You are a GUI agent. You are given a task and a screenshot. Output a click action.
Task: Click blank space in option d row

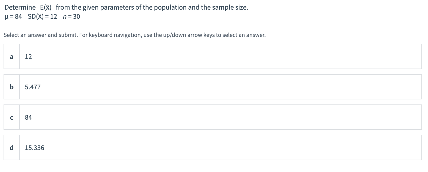pos(220,148)
